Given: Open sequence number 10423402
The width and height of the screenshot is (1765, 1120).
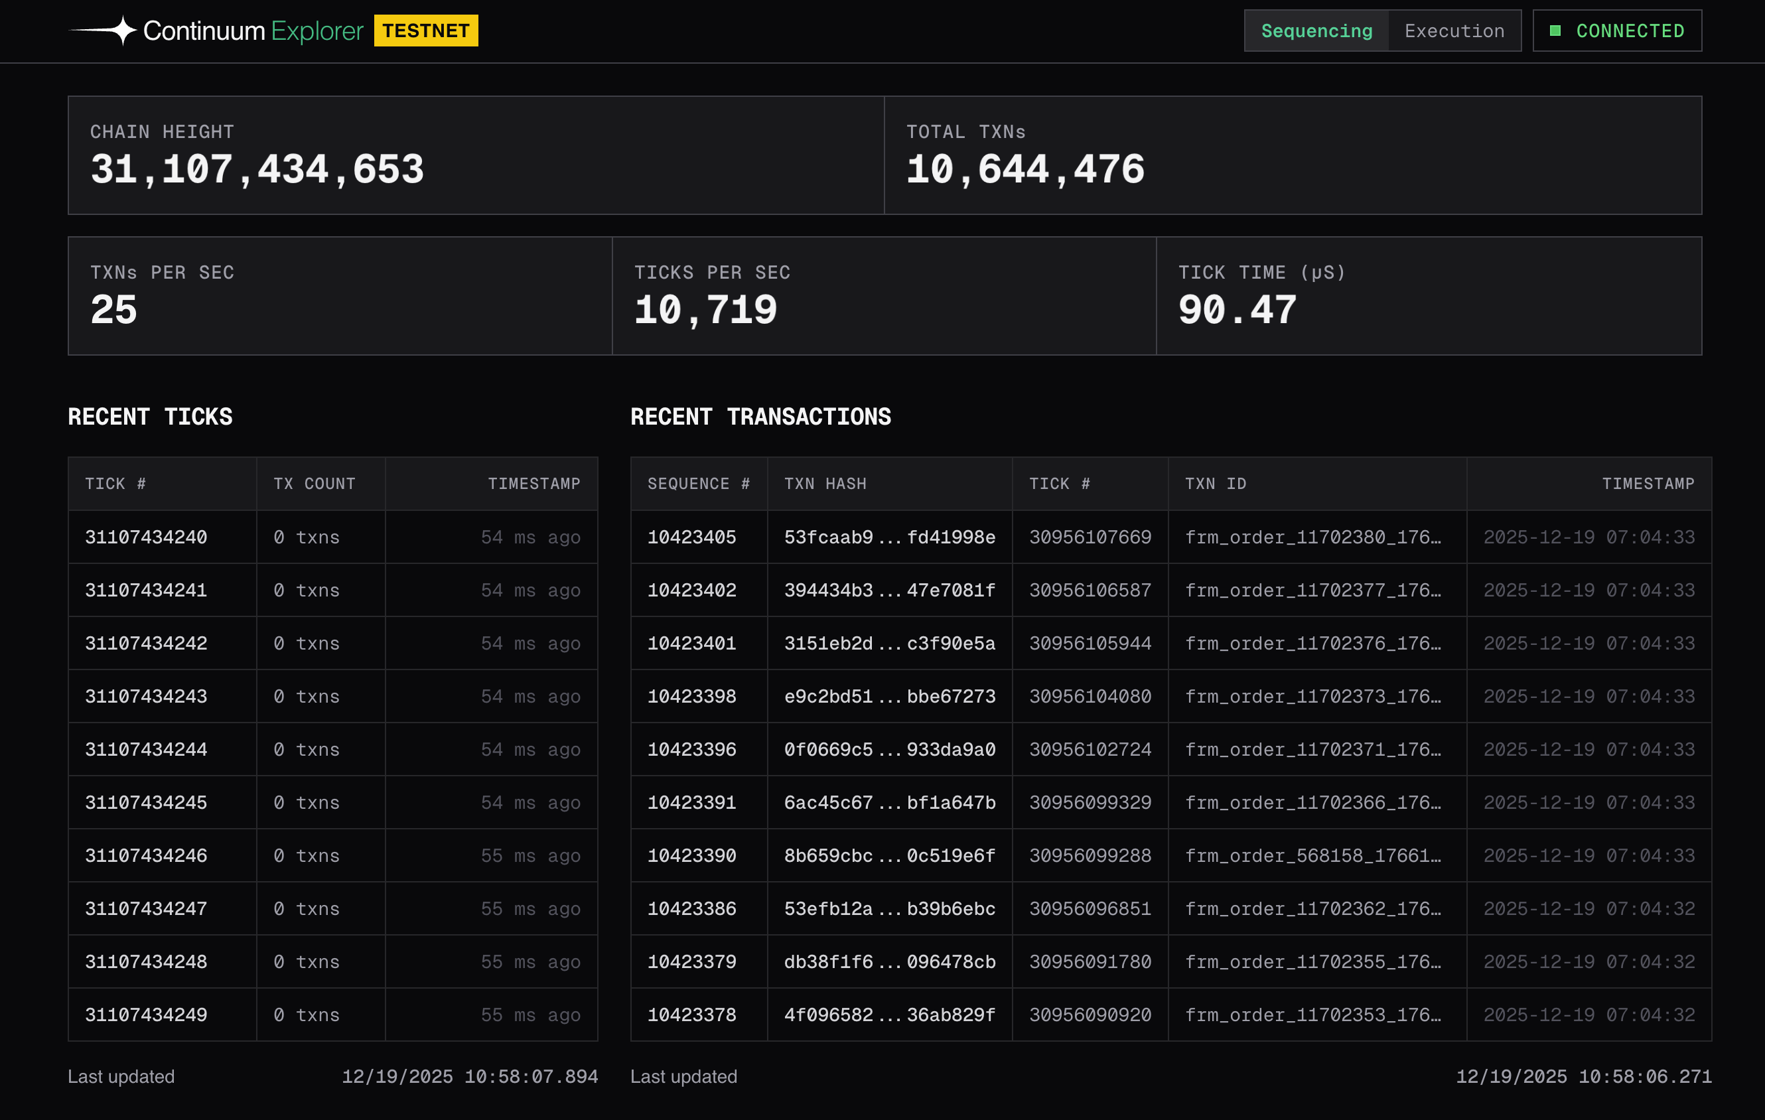Looking at the screenshot, I should pyautogui.click(x=691, y=590).
